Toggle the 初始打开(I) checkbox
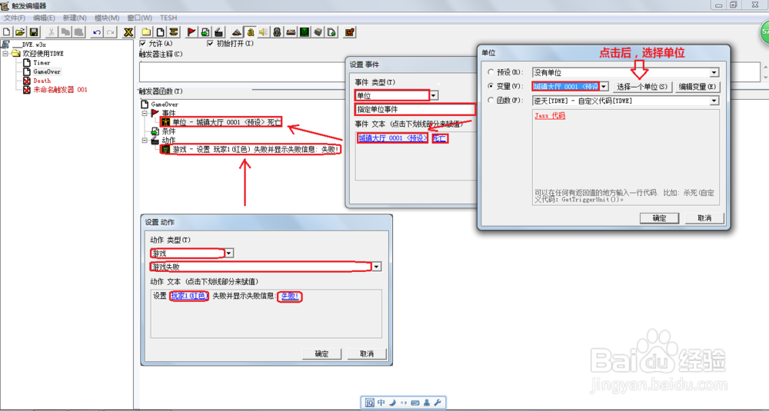This screenshot has height=411, width=769. 211,44
